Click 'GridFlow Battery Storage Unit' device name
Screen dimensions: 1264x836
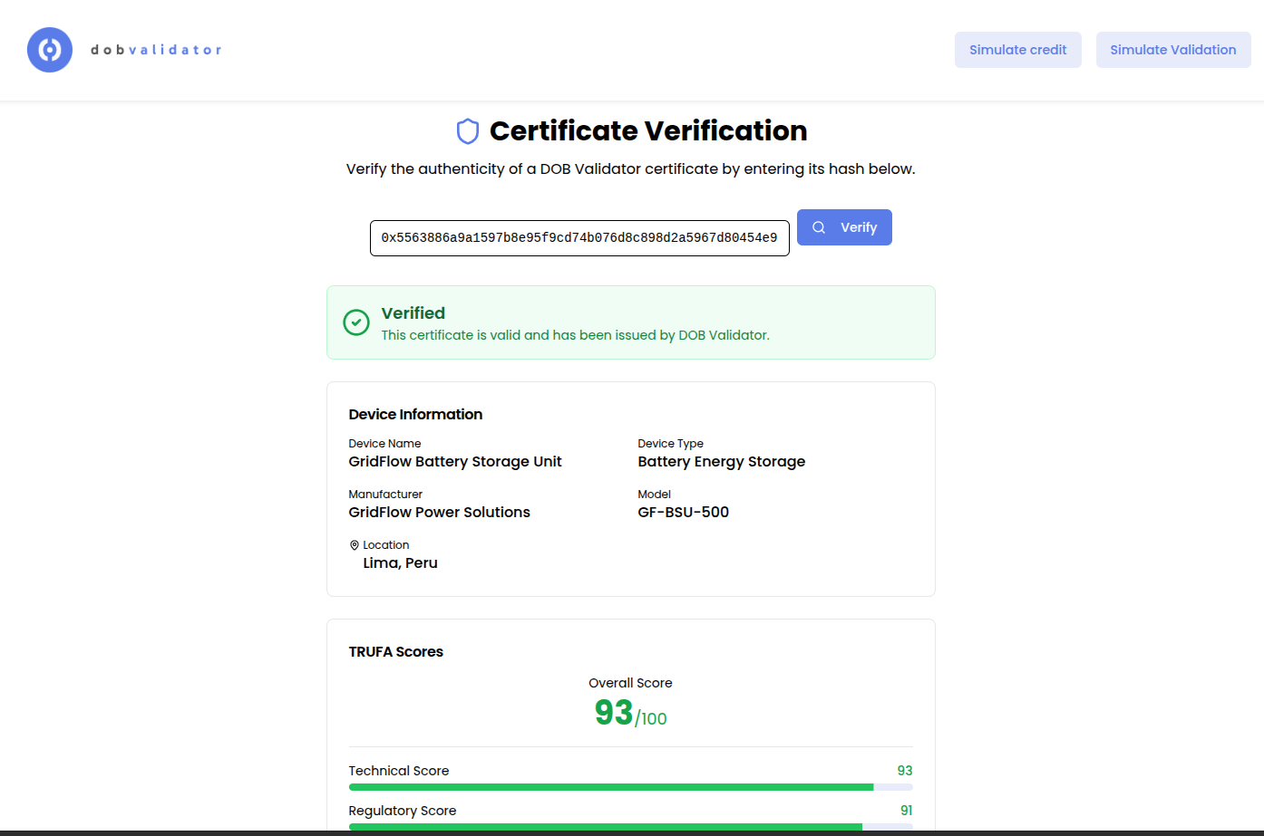click(x=455, y=462)
